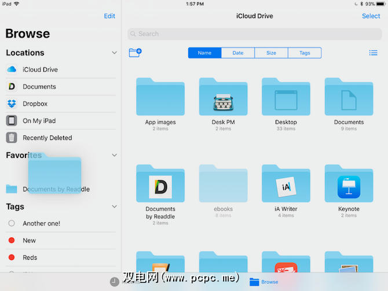Click the '9 items' count under Documents

(349, 128)
